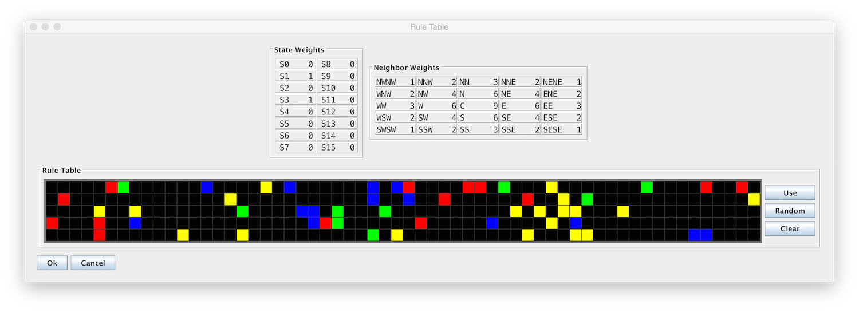Click the S15 state weight field

337,148
